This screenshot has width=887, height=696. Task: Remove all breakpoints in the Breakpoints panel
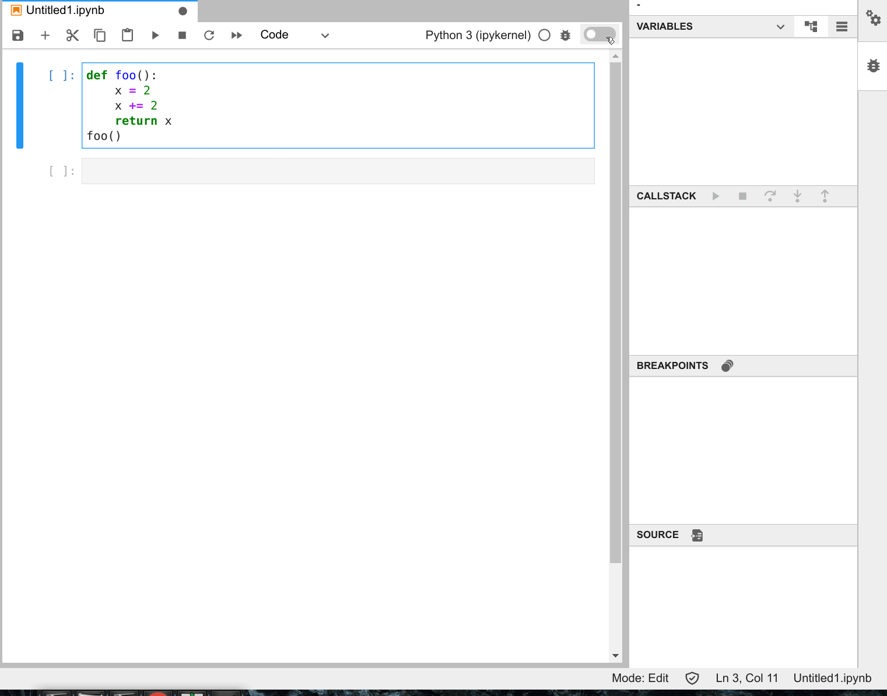(x=727, y=365)
